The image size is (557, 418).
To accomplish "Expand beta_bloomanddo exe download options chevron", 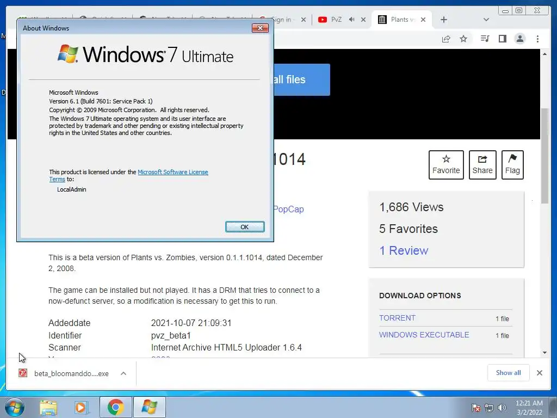I will (123, 373).
